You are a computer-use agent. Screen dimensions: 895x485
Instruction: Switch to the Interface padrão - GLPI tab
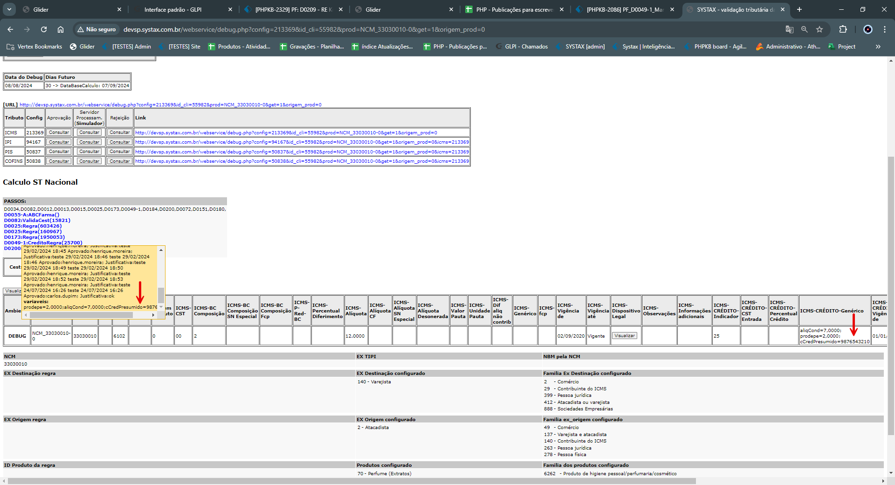[173, 9]
